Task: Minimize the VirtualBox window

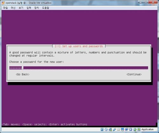Action: pos(141,2)
